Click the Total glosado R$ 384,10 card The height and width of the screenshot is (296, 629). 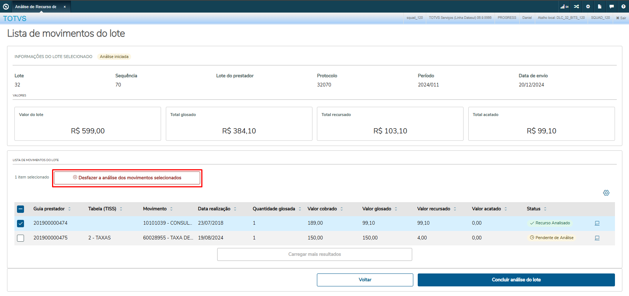[239, 124]
